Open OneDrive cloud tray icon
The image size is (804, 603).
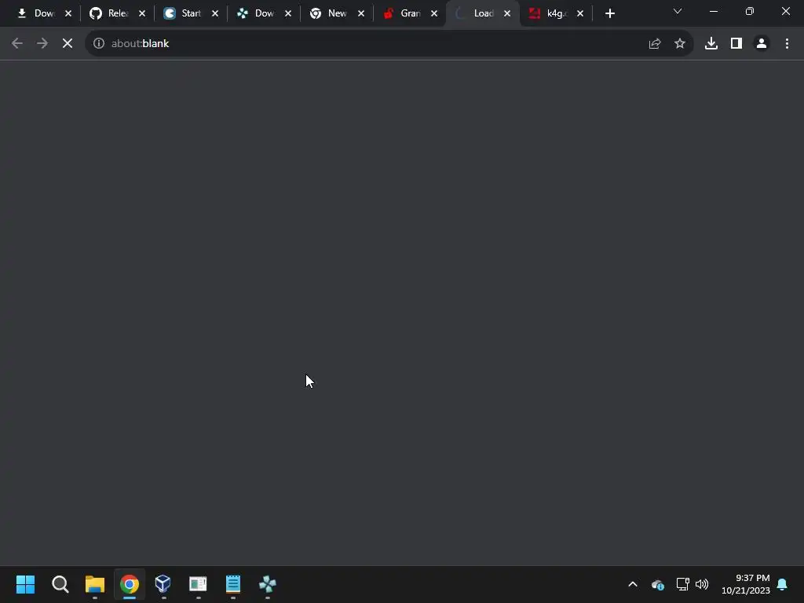[657, 584]
